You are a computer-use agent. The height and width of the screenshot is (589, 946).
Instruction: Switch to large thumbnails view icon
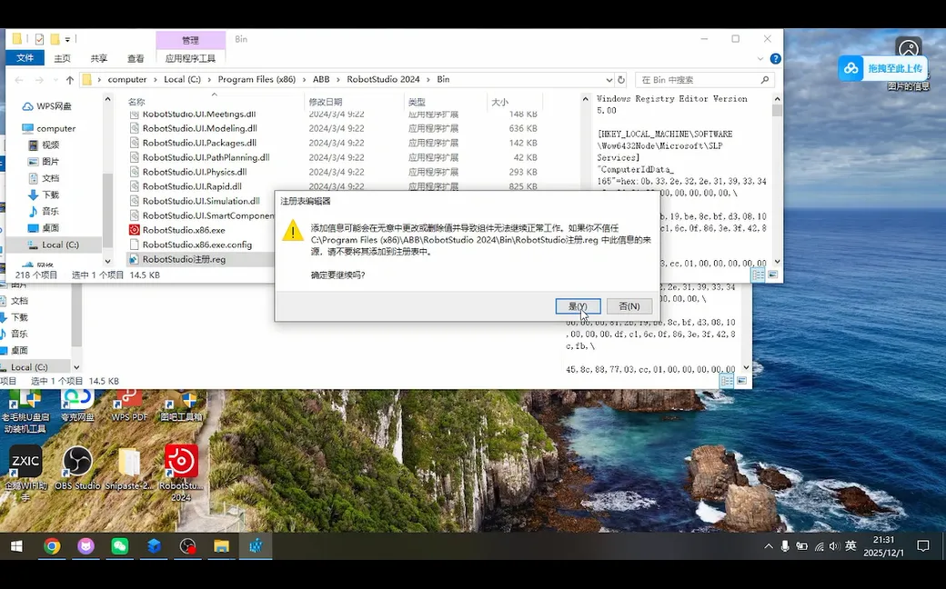point(772,275)
